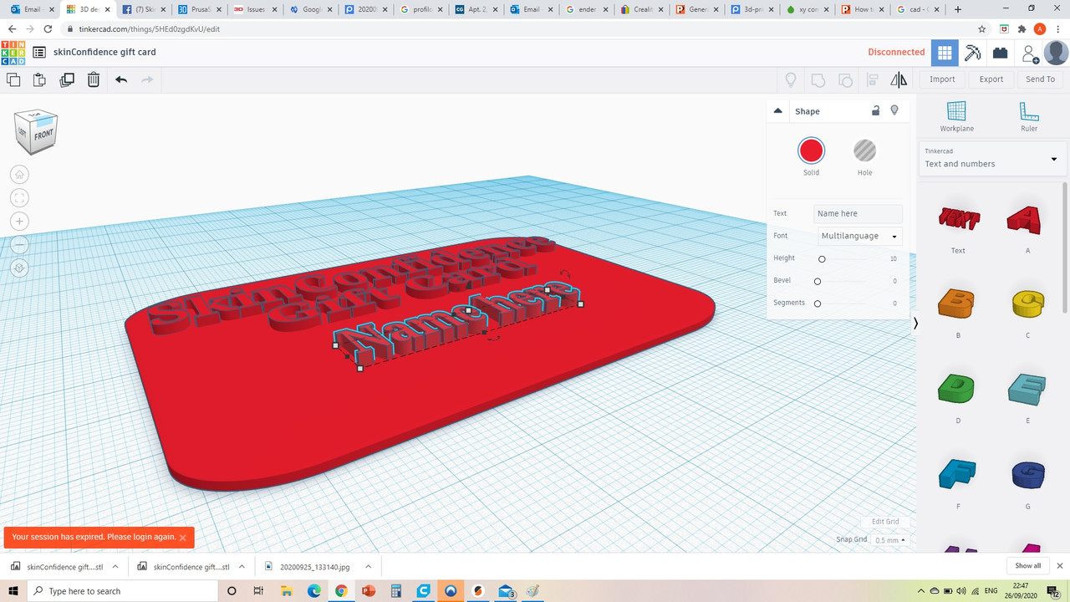Image resolution: width=1070 pixels, height=602 pixels.
Task: Select the Workplane tool
Action: point(956,117)
